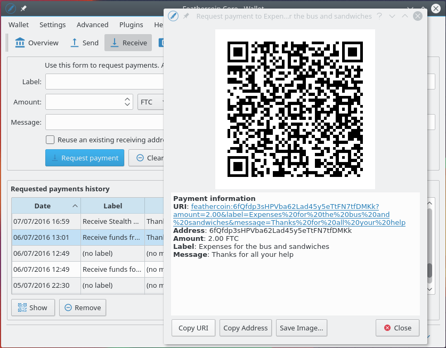Click the Copy URI button
446x348 pixels.
tap(193, 328)
